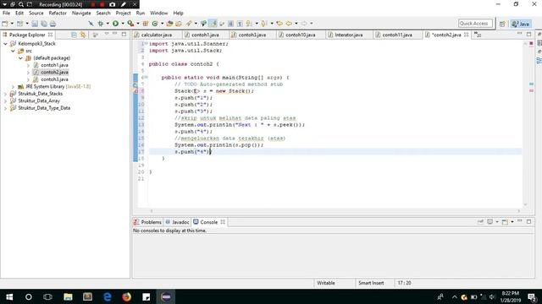Click the Open Task folder icon
The height and width of the screenshot is (304, 542).
[x=179, y=24]
